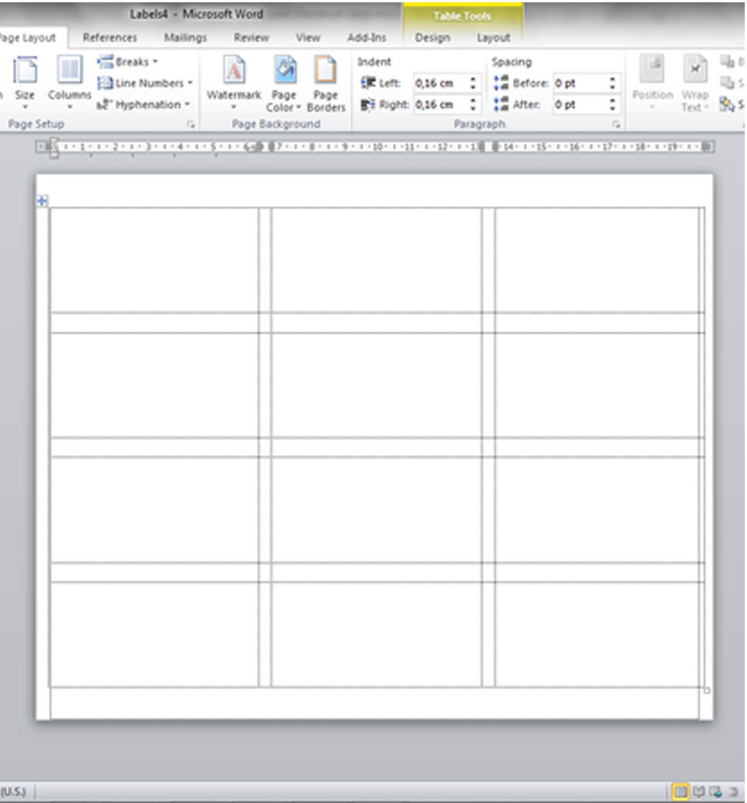
Task: Click the Paragraph group label
Action: click(479, 124)
